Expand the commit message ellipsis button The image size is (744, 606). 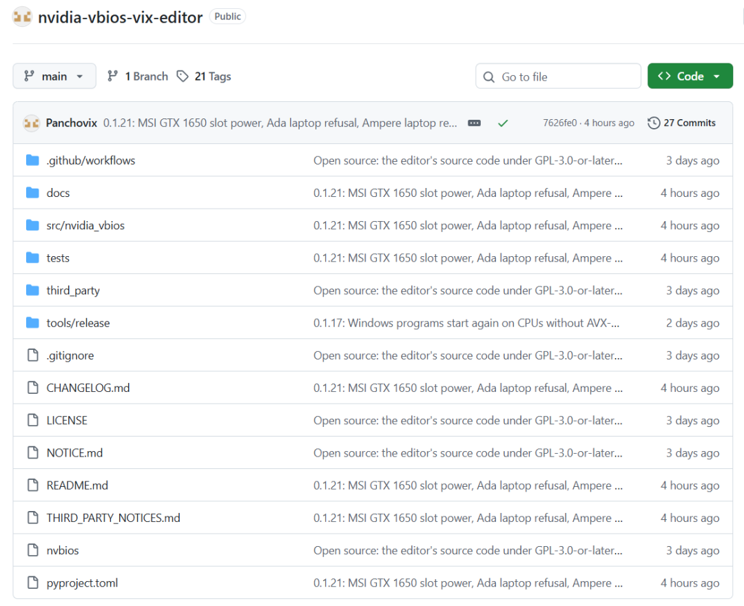[474, 123]
